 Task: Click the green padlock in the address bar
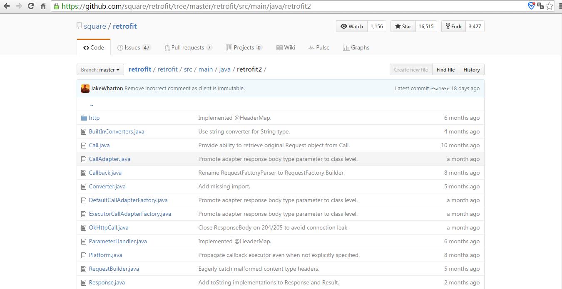tap(57, 6)
